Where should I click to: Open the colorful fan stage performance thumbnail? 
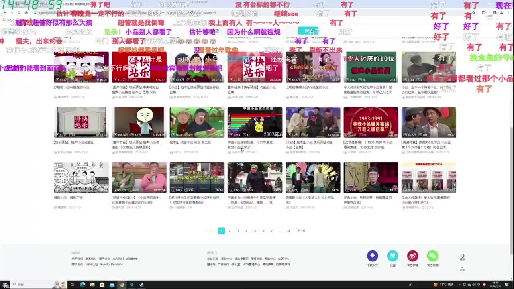pyautogui.click(x=313, y=177)
